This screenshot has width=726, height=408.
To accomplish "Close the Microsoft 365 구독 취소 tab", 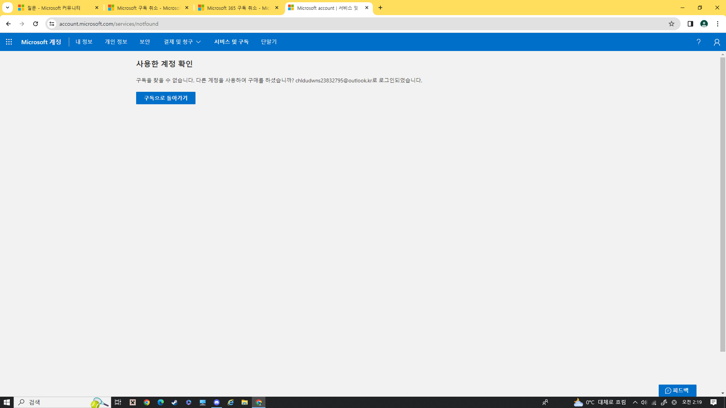I will [277, 8].
